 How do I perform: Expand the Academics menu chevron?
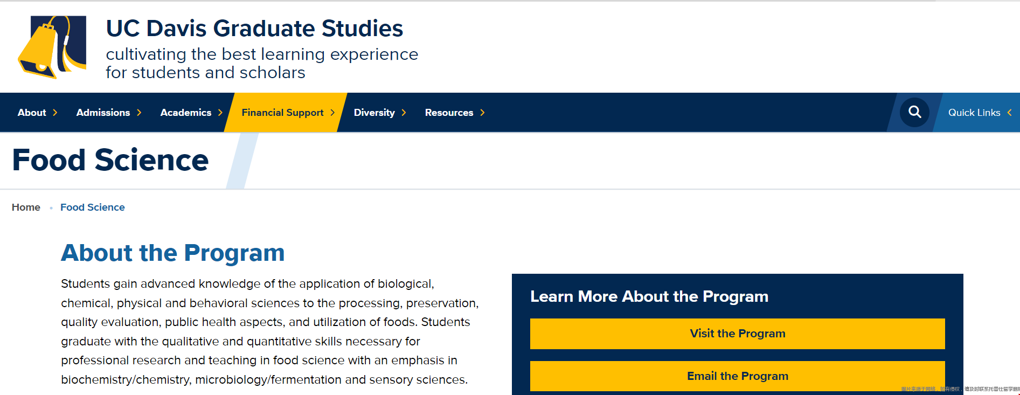pos(220,113)
